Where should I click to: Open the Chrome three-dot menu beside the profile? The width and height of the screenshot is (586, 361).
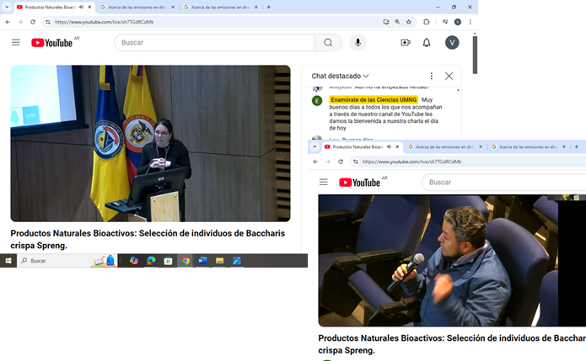(x=470, y=22)
